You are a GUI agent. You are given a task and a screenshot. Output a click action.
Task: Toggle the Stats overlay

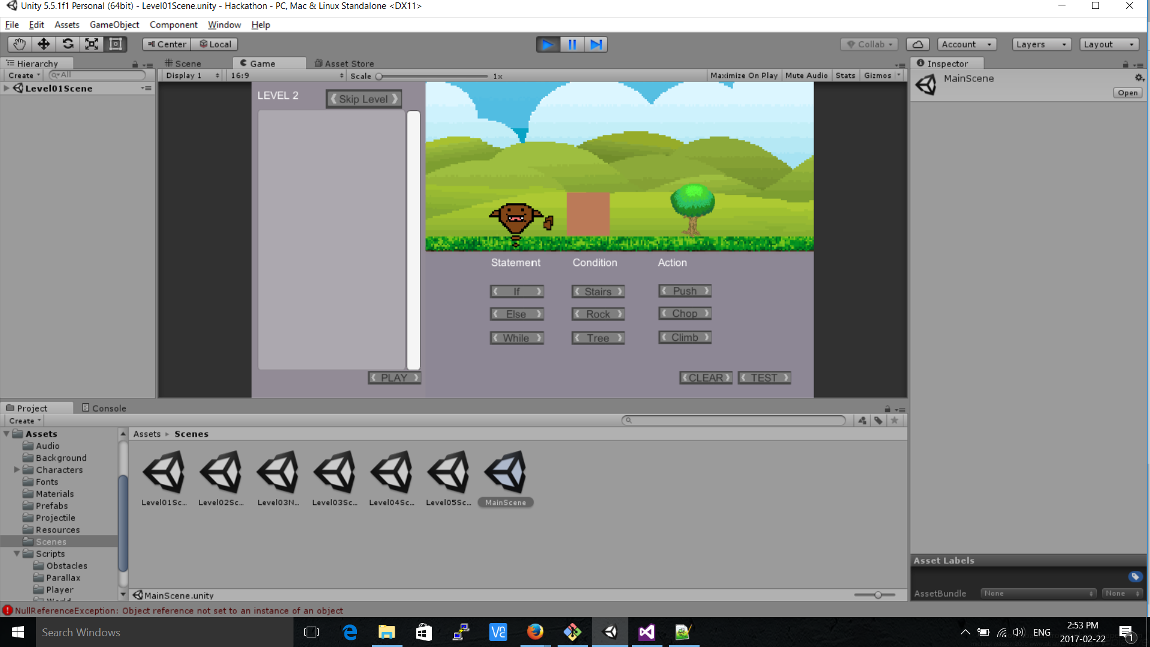click(845, 75)
